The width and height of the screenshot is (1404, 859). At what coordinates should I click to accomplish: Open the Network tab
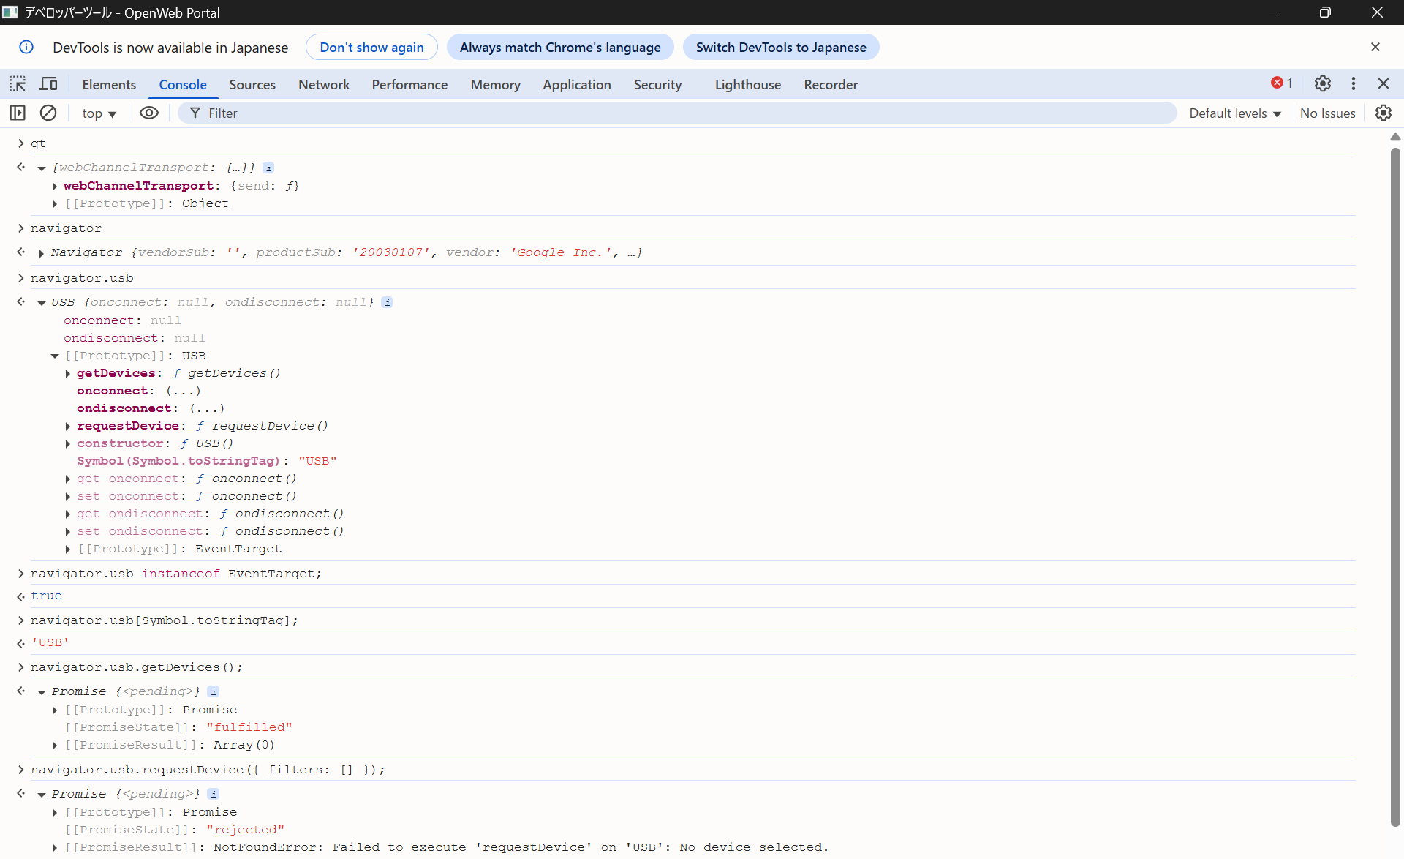pyautogui.click(x=324, y=84)
